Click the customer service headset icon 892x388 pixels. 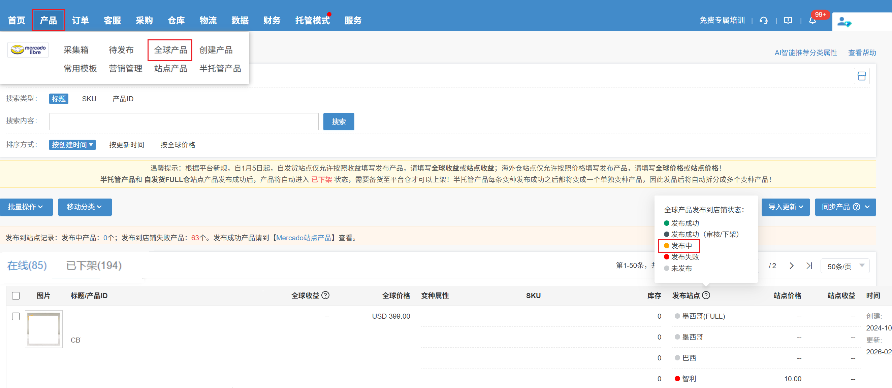point(763,21)
